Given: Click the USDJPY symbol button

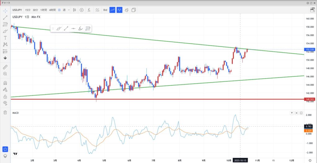Looking at the screenshot, I should point(17,10).
